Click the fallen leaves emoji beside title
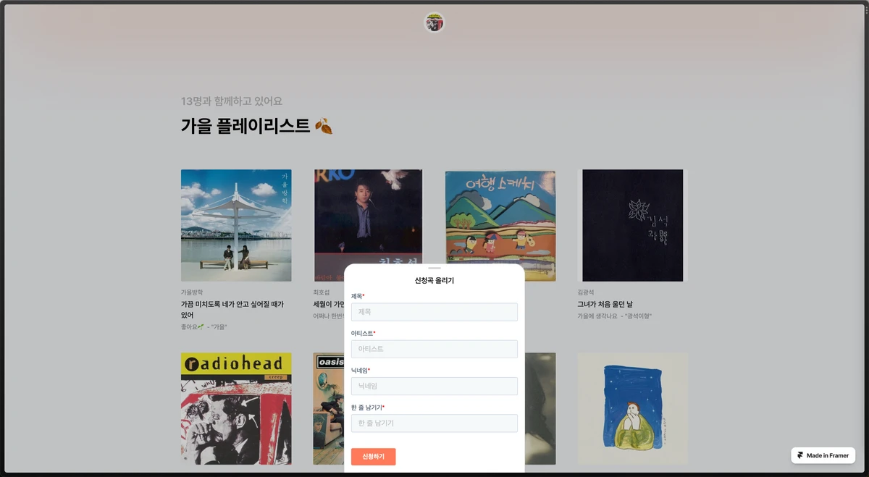Screen dimensions: 869x477 click(324, 126)
